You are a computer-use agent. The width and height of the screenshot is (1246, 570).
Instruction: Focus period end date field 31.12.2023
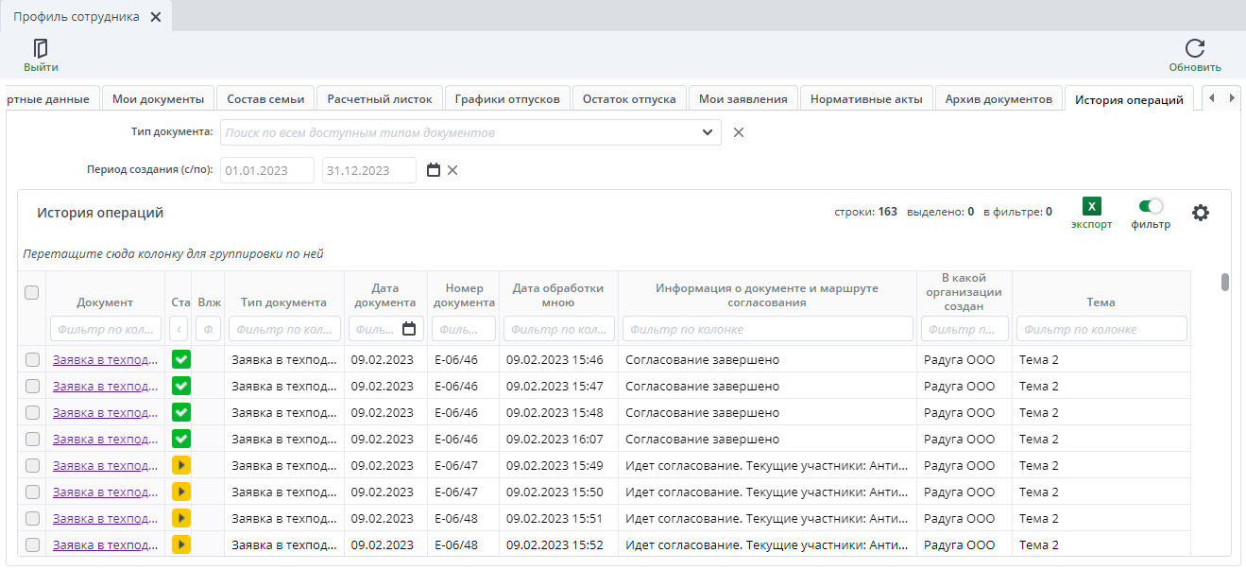[369, 170]
